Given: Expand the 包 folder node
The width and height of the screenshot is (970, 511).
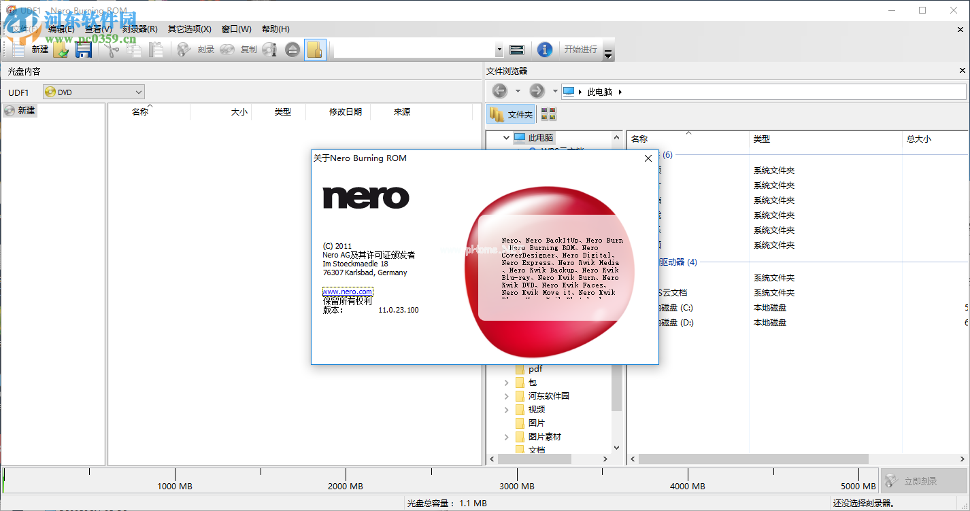Looking at the screenshot, I should 506,383.
